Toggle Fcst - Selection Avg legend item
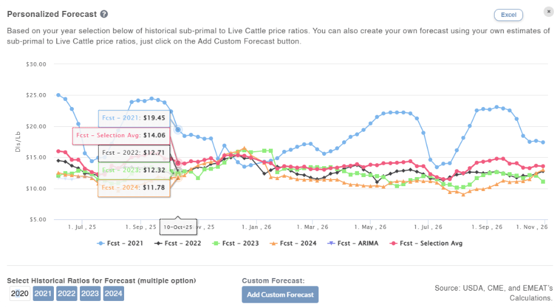Screen dimensions: 560x307 click(426, 243)
